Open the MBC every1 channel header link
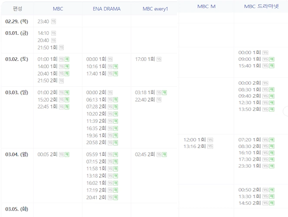This screenshot has height=217, width=288. [155, 9]
